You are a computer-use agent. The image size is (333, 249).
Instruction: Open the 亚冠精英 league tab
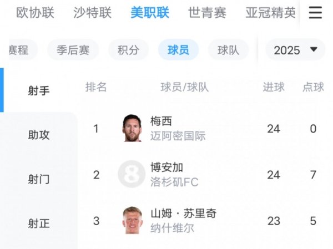[x=270, y=13]
